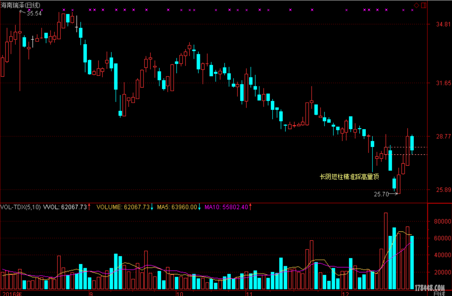This screenshot has height=296, width=452.
Task: Click the yellow VOLUME: 62067.73 readout
Action: [123, 207]
